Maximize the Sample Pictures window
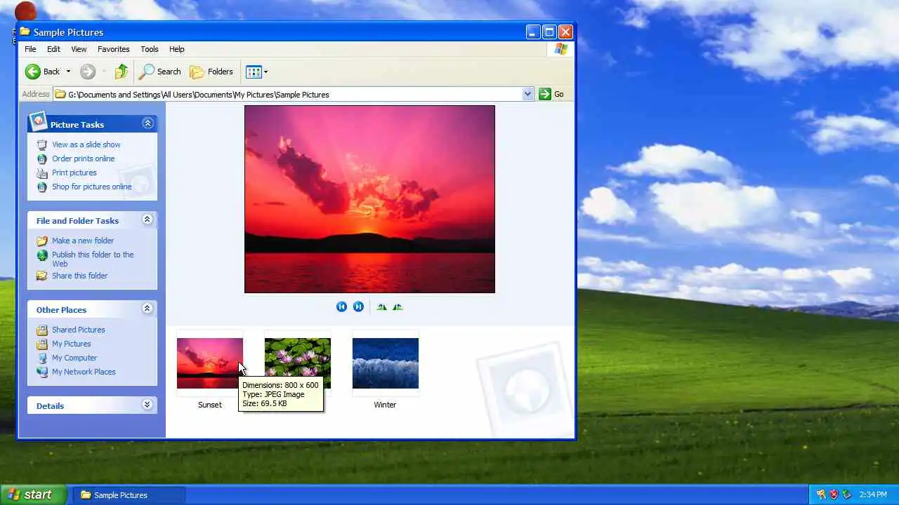 click(x=549, y=32)
